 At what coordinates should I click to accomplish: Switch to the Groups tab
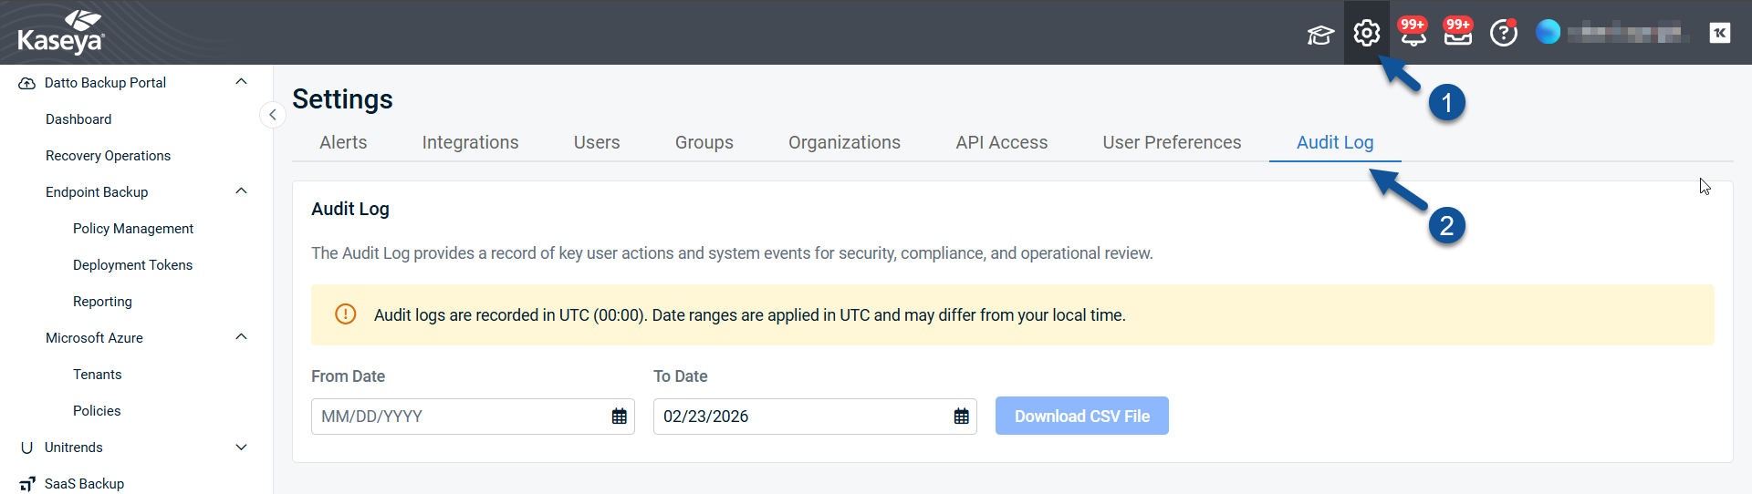704,142
